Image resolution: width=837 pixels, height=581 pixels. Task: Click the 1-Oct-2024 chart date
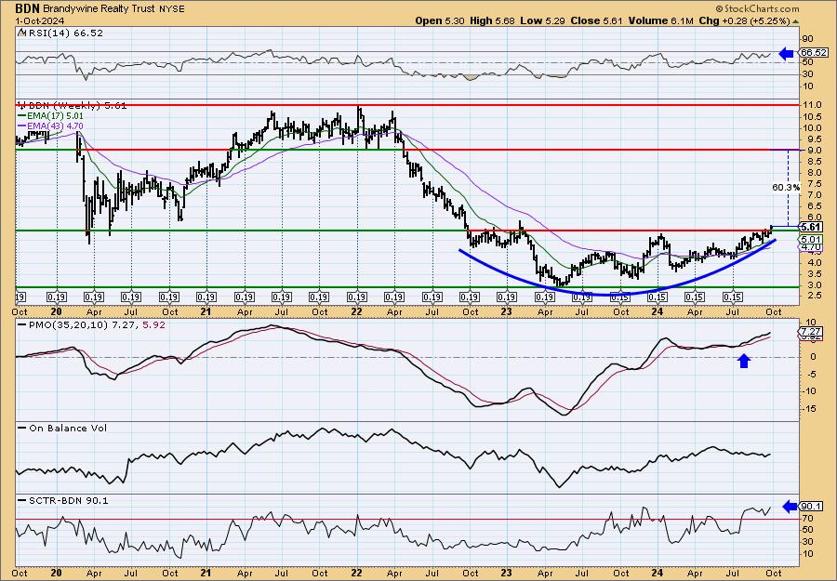[39, 20]
